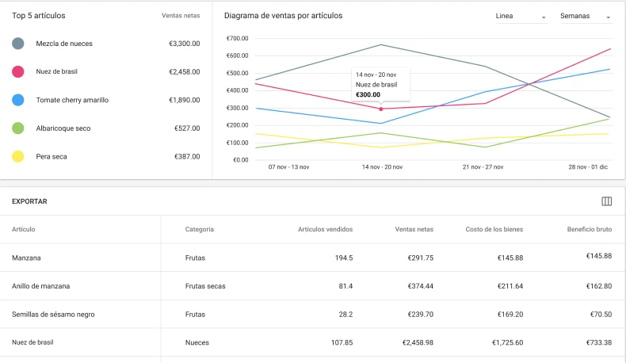Viewport: 626px width, 363px height.
Task: Open the Línea chart type dropdown
Action: tap(521, 16)
